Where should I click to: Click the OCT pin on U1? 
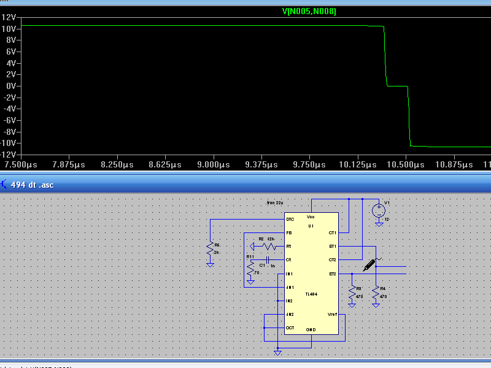coord(290,328)
